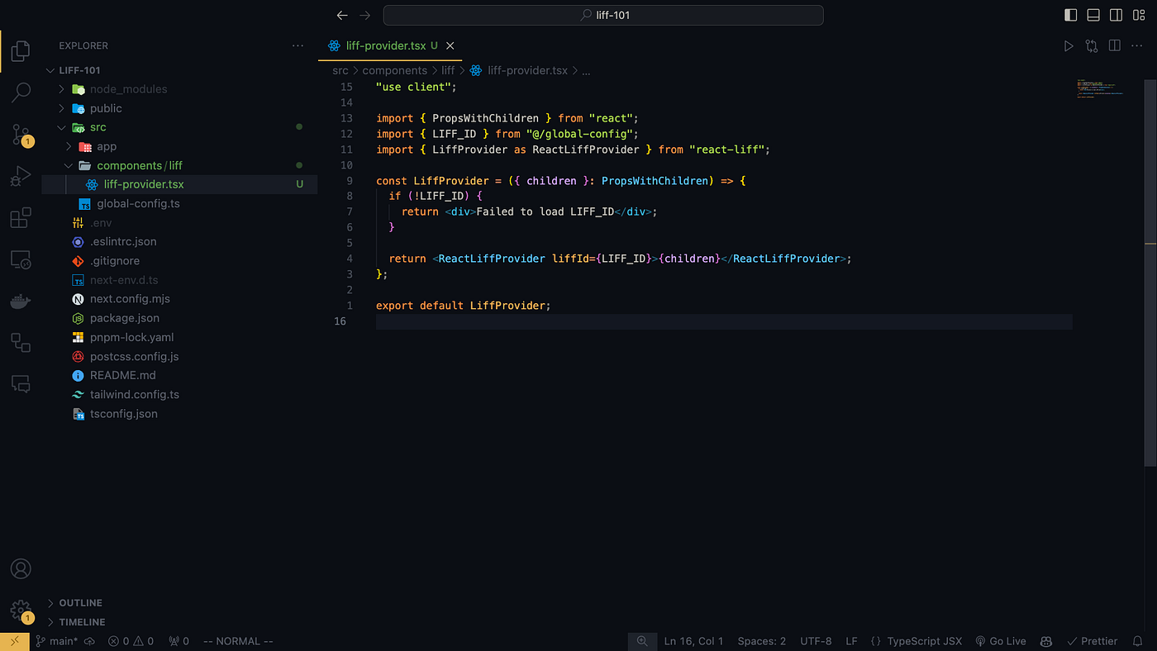The width and height of the screenshot is (1157, 651).
Task: Click the code minimap thumbnail
Action: click(1100, 89)
